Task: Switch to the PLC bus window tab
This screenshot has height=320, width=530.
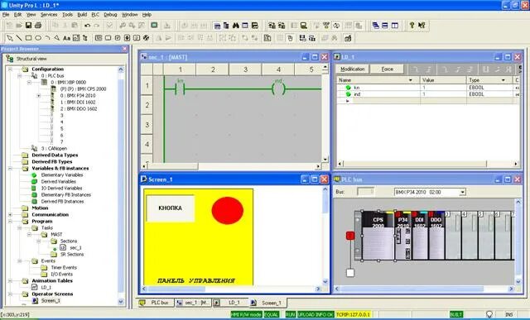Action: click(155, 303)
